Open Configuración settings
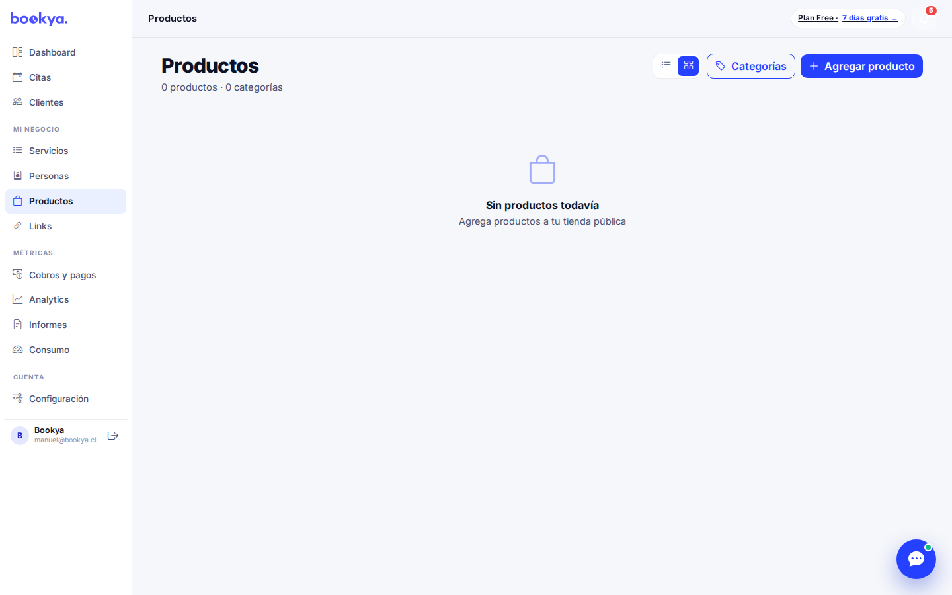The width and height of the screenshot is (952, 595). tap(65, 399)
